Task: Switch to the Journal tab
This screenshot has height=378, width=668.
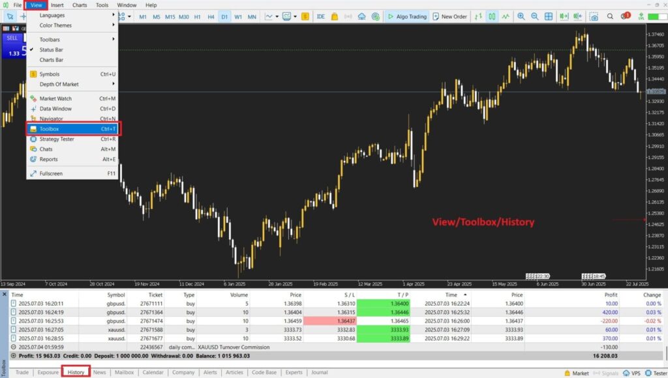Action: [319, 372]
